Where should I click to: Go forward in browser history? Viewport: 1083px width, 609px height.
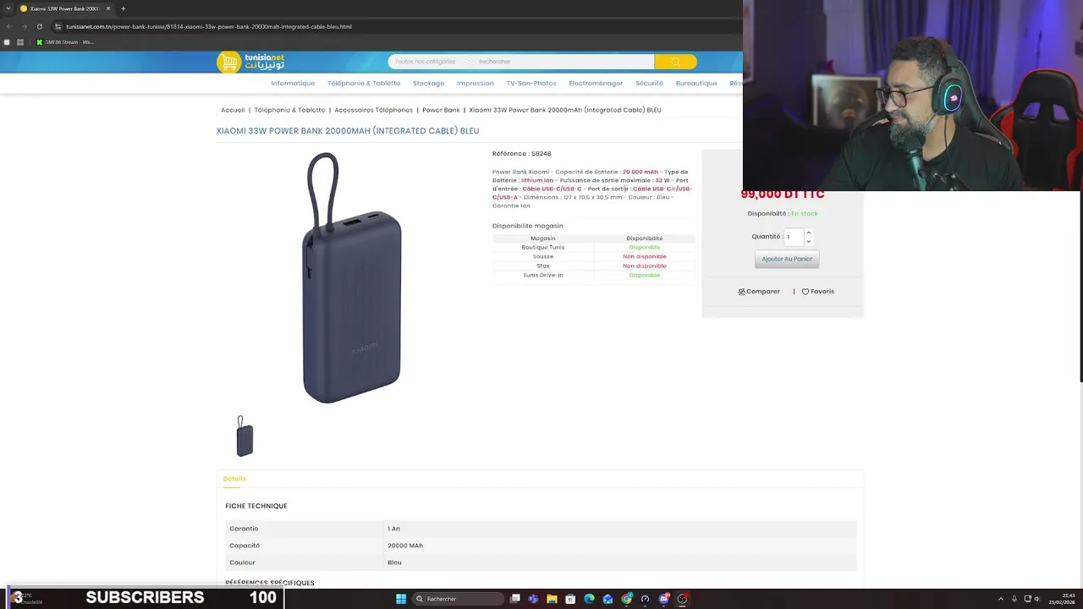pyautogui.click(x=24, y=26)
